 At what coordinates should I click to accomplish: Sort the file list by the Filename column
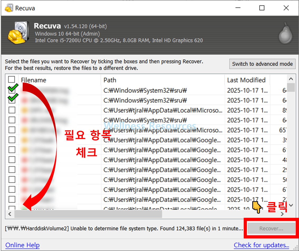[59, 80]
